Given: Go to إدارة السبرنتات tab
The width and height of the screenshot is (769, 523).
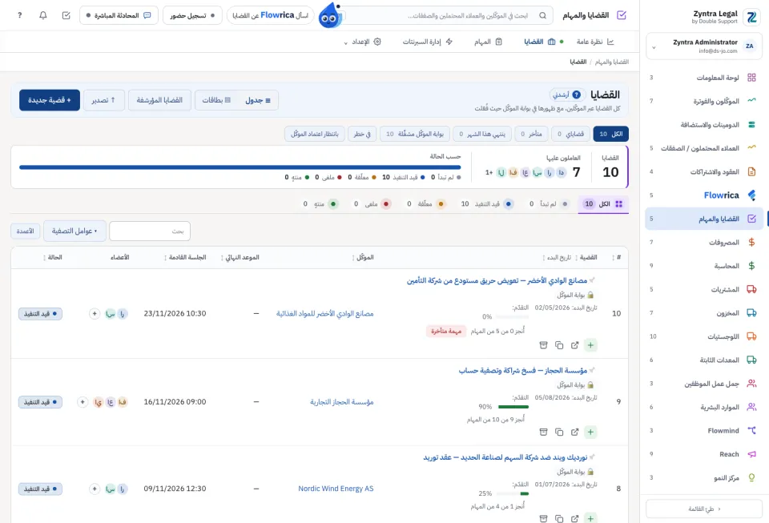Looking at the screenshot, I should (x=428, y=42).
